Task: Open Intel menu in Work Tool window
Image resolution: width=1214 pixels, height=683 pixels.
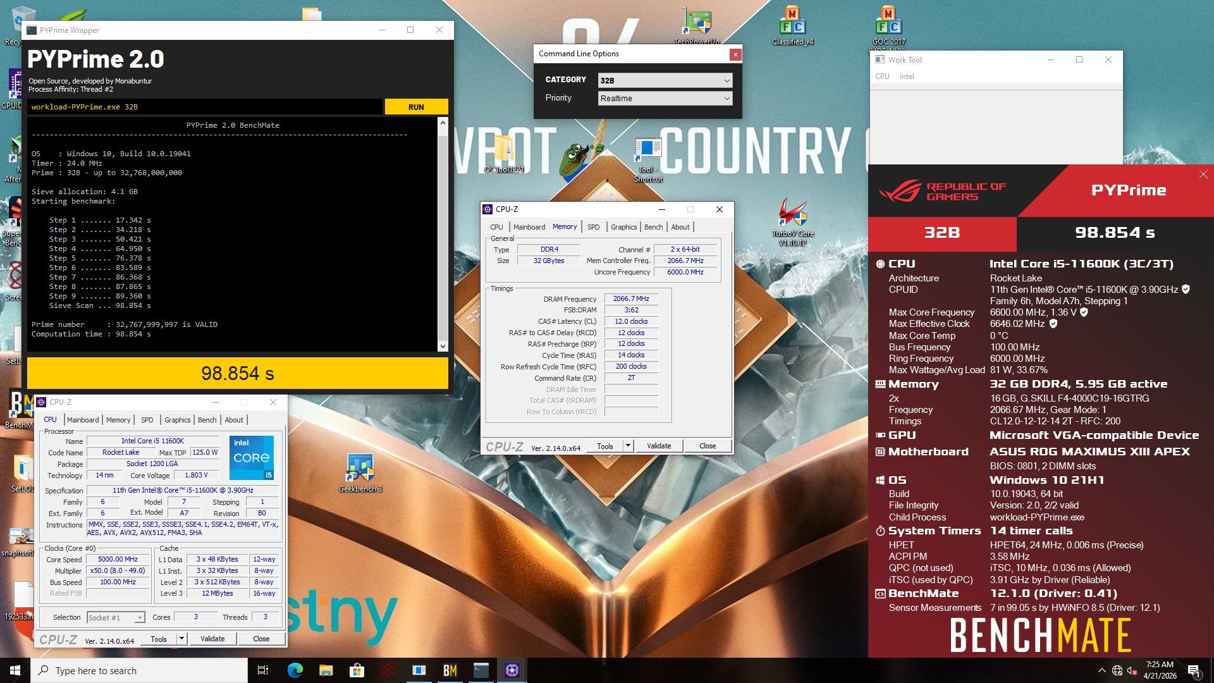Action: [907, 77]
